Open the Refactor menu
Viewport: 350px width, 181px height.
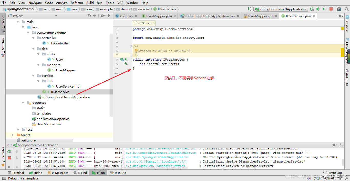tap(77, 3)
